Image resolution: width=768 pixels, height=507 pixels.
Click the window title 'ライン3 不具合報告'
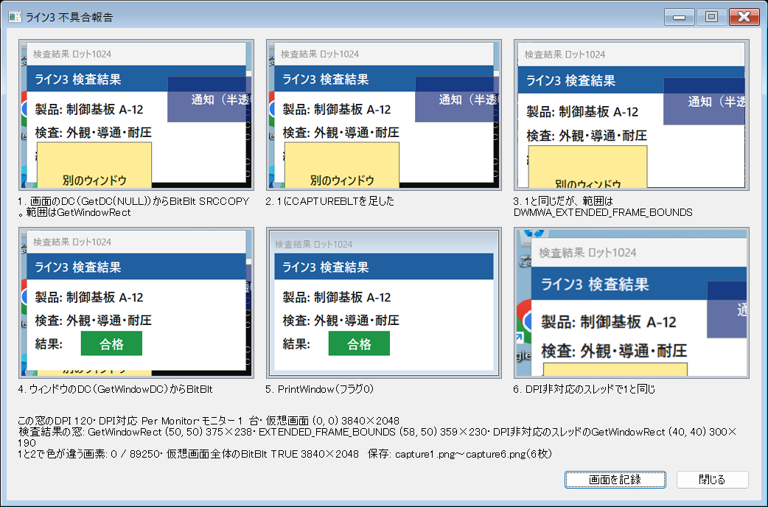click(x=69, y=17)
